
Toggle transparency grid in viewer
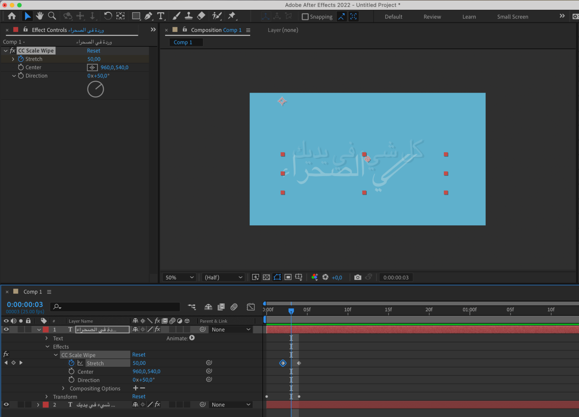pyautogui.click(x=266, y=277)
